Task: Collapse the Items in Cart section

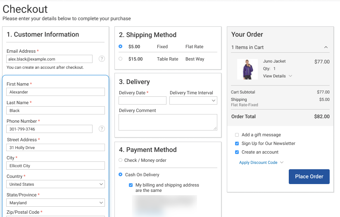Action: (326, 47)
